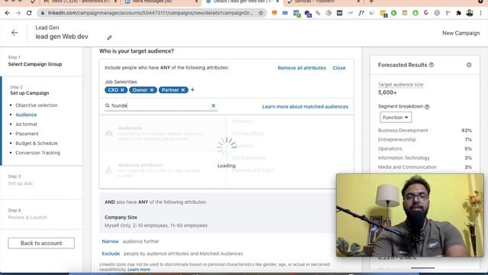This screenshot has height=275, width=488.
Task: Select Audience in sidebar
Action: [26, 115]
